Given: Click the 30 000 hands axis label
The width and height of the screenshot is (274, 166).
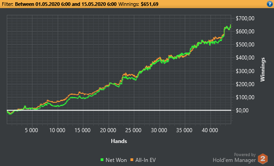Looking at the screenshot, I should point(159,130).
